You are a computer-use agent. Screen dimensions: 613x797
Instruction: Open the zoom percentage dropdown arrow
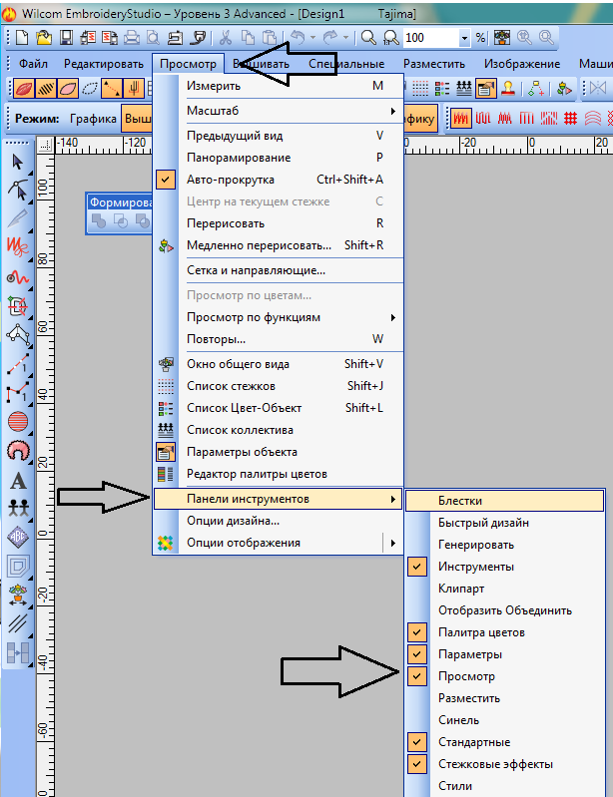coord(464,38)
